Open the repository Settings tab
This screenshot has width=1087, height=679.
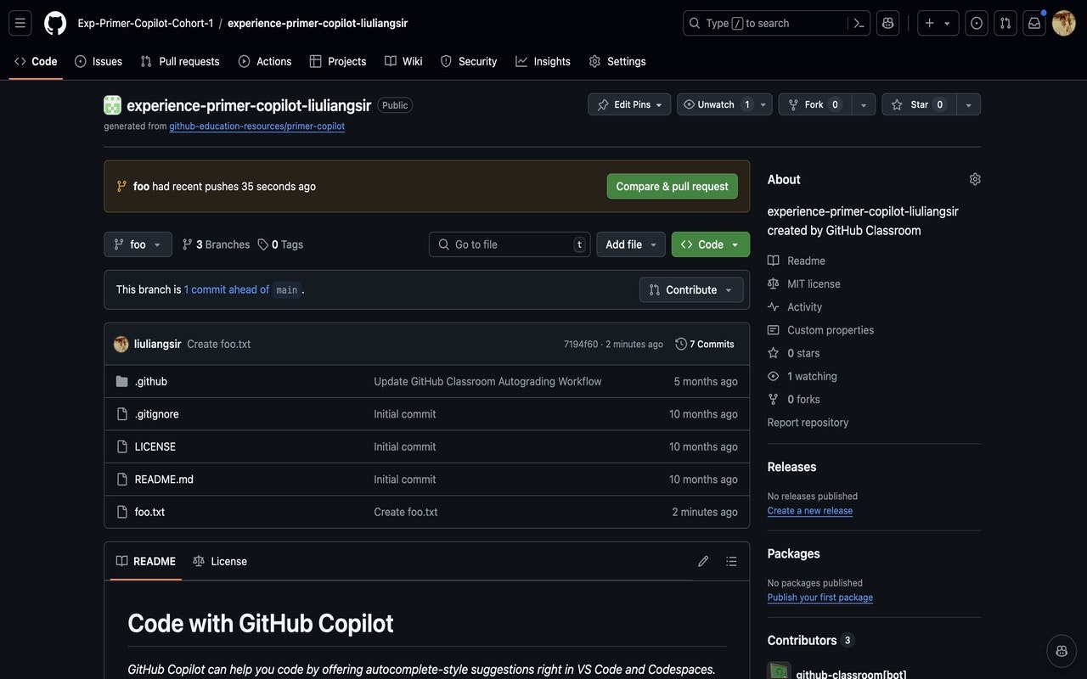[x=617, y=61]
